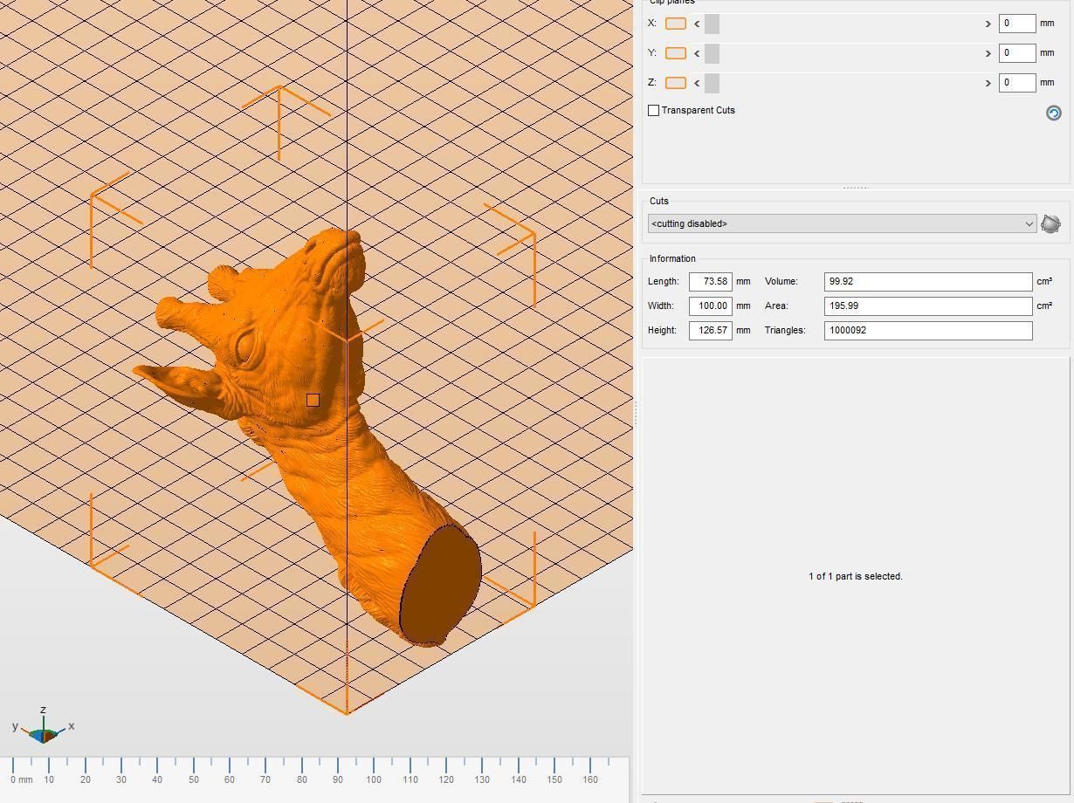The width and height of the screenshot is (1074, 803).
Task: Click the Z clip plane mm value field
Action: tap(1017, 83)
